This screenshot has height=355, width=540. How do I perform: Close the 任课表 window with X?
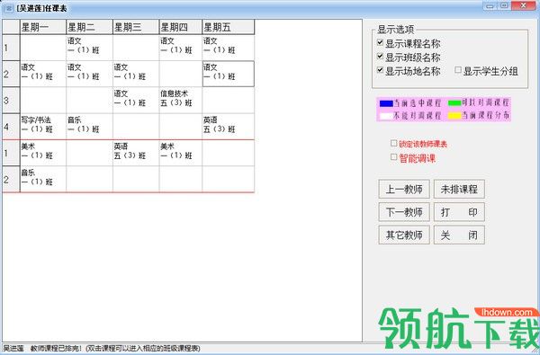point(523,6)
